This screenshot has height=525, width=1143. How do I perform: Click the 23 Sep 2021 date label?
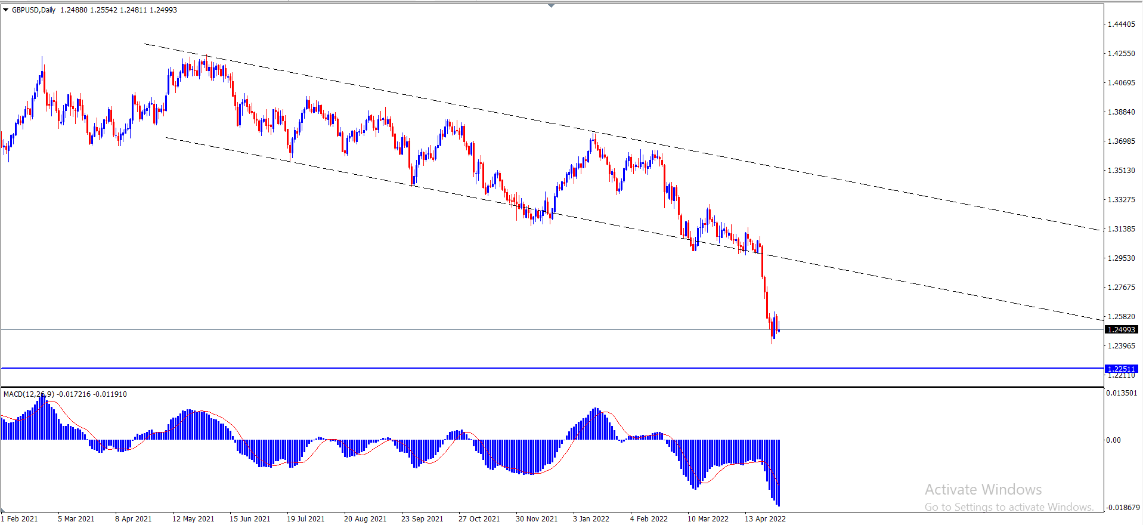(x=422, y=519)
